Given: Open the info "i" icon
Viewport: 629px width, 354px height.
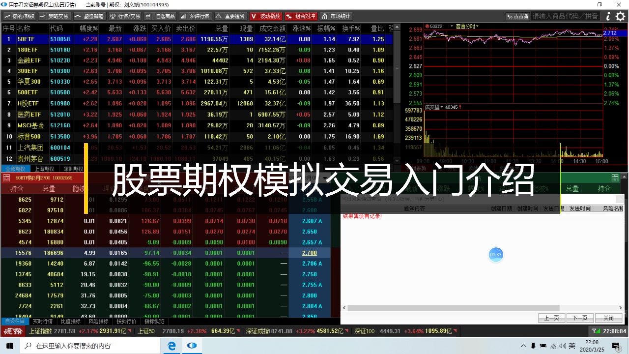Looking at the screenshot, I should 608,16.
